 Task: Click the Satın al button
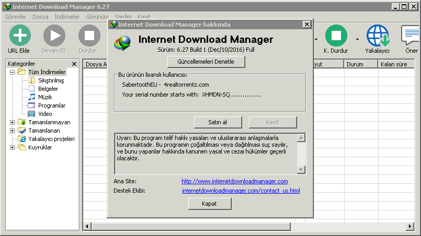coord(218,122)
